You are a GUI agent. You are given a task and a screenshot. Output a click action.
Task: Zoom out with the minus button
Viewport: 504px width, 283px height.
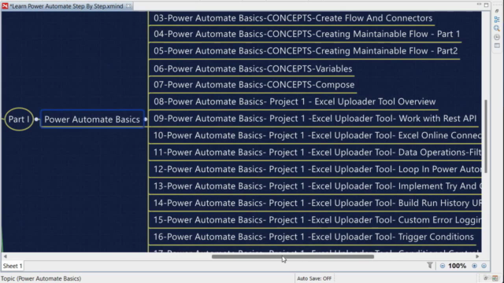pyautogui.click(x=443, y=266)
